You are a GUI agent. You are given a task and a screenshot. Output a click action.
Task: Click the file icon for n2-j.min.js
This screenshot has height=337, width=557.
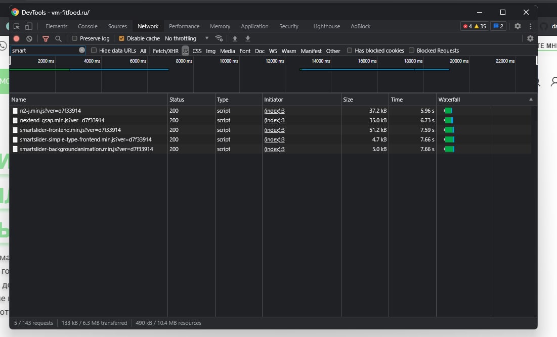click(15, 111)
